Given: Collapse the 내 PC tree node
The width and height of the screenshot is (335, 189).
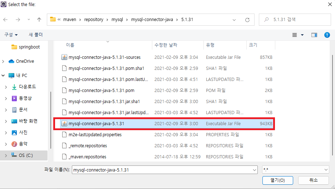Looking at the screenshot, I should [3, 76].
